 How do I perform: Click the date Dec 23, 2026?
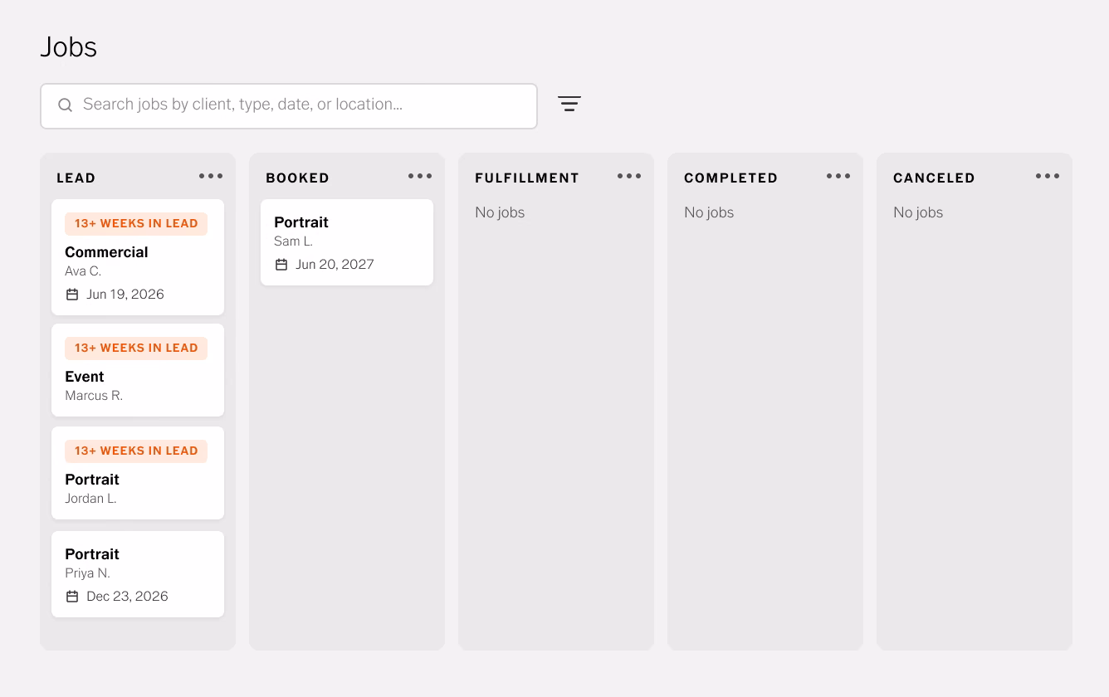pos(127,597)
